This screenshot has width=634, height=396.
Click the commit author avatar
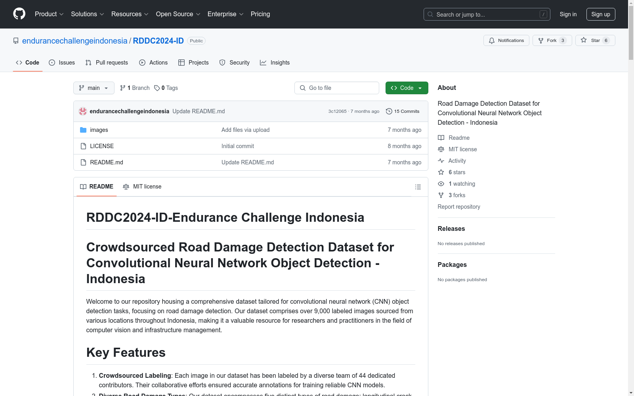(x=83, y=111)
